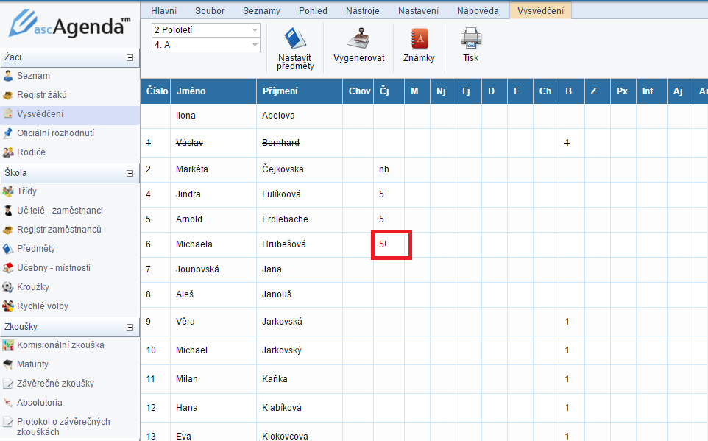Select Vysvědčení icon in sidebar
The image size is (708, 441).
click(x=7, y=114)
